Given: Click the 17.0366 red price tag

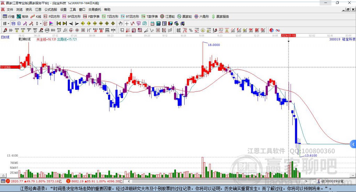Looking at the screenshot, I should 10,67.
